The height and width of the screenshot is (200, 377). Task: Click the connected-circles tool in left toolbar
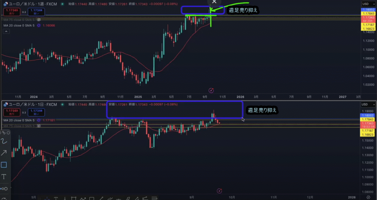point(4,189)
